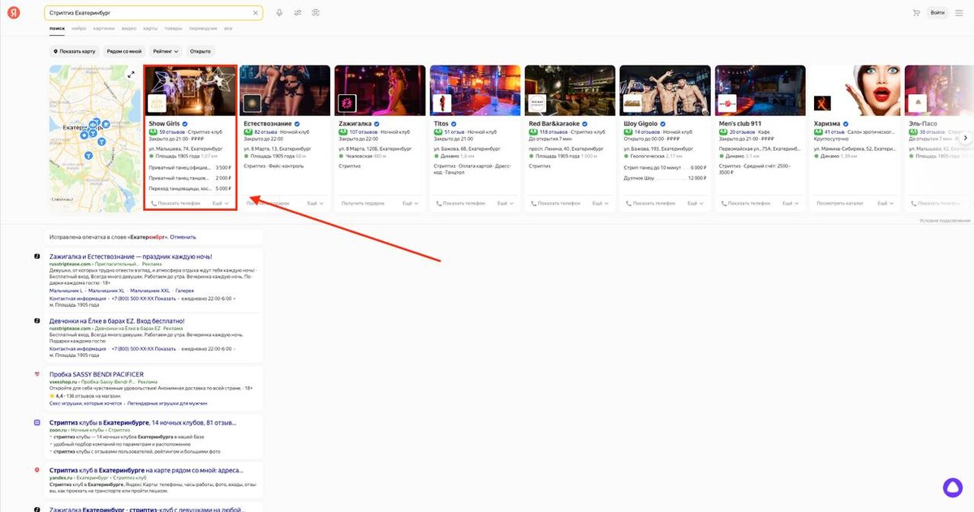Switch to the нейро tab

[79, 28]
